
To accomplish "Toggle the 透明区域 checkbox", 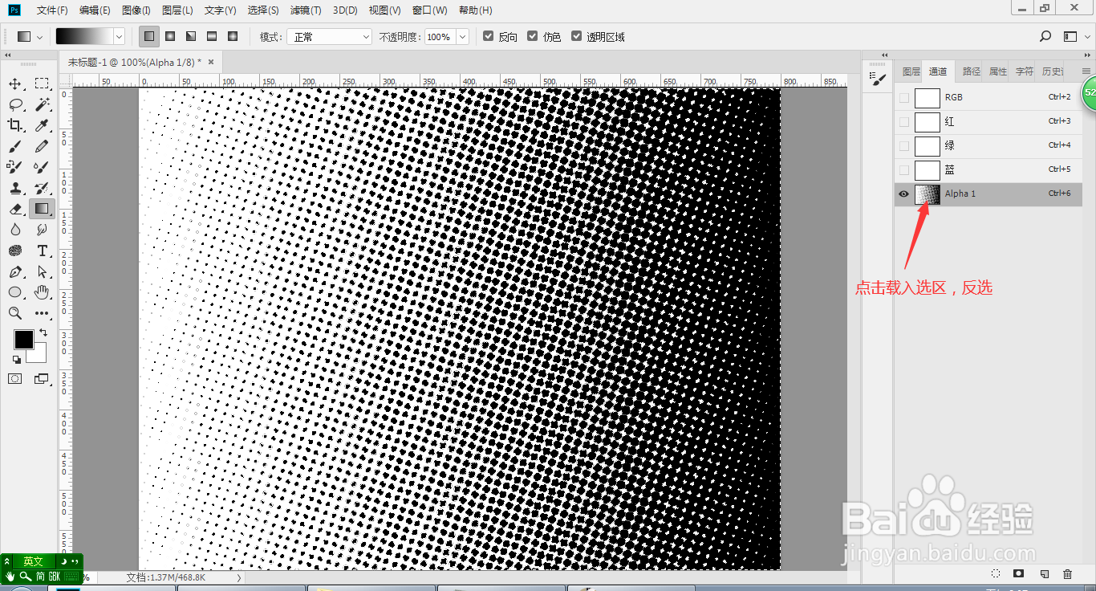I will [576, 36].
